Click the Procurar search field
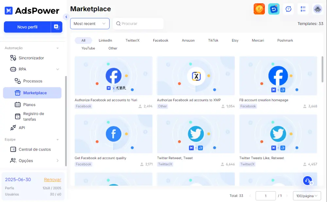This screenshot has height=202, width=327. pyautogui.click(x=138, y=24)
